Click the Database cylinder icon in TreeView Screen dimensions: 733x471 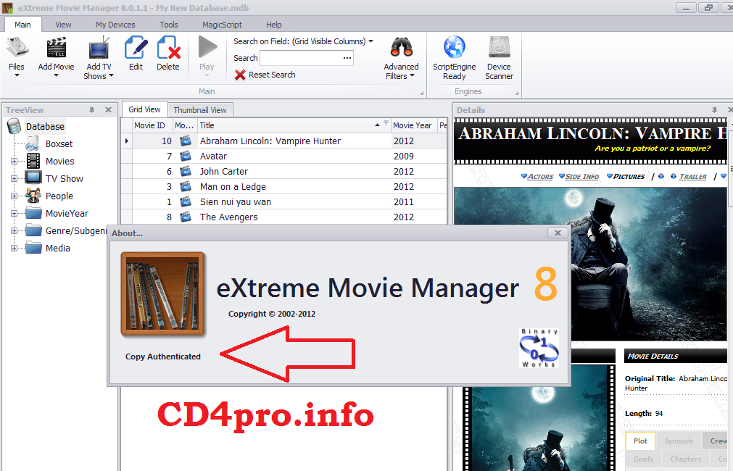coord(14,126)
